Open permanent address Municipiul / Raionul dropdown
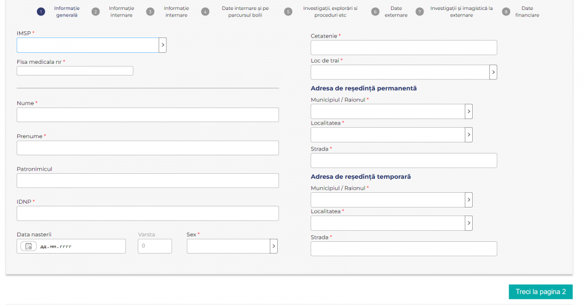Image resolution: width=584 pixels, height=307 pixels. [469, 112]
